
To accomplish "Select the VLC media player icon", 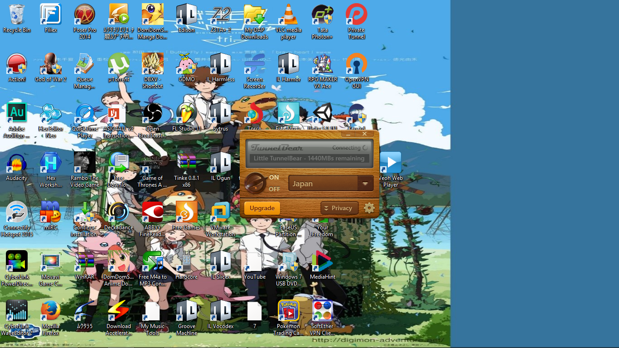I will 288,22.
